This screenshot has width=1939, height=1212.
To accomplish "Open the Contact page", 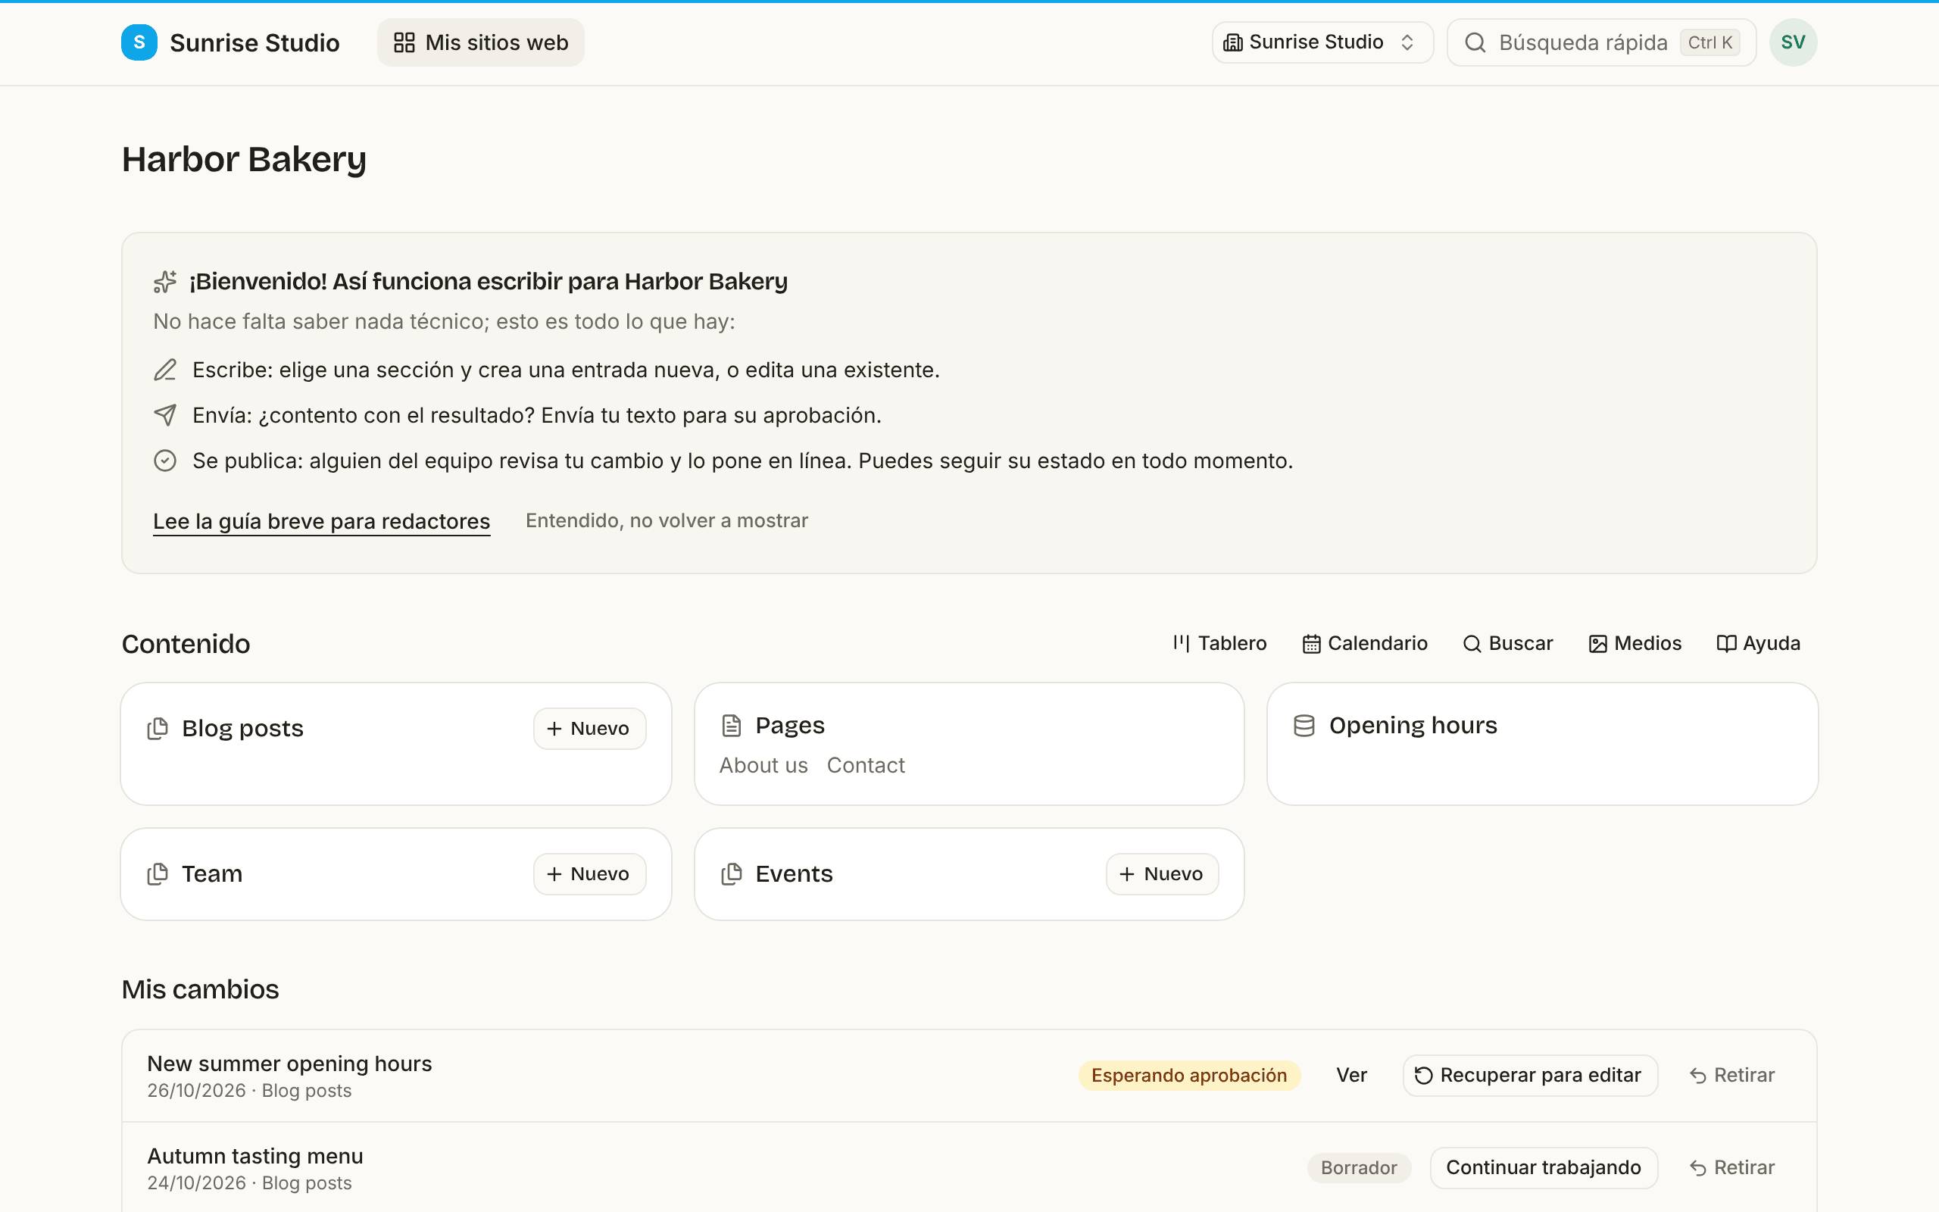I will [x=865, y=766].
